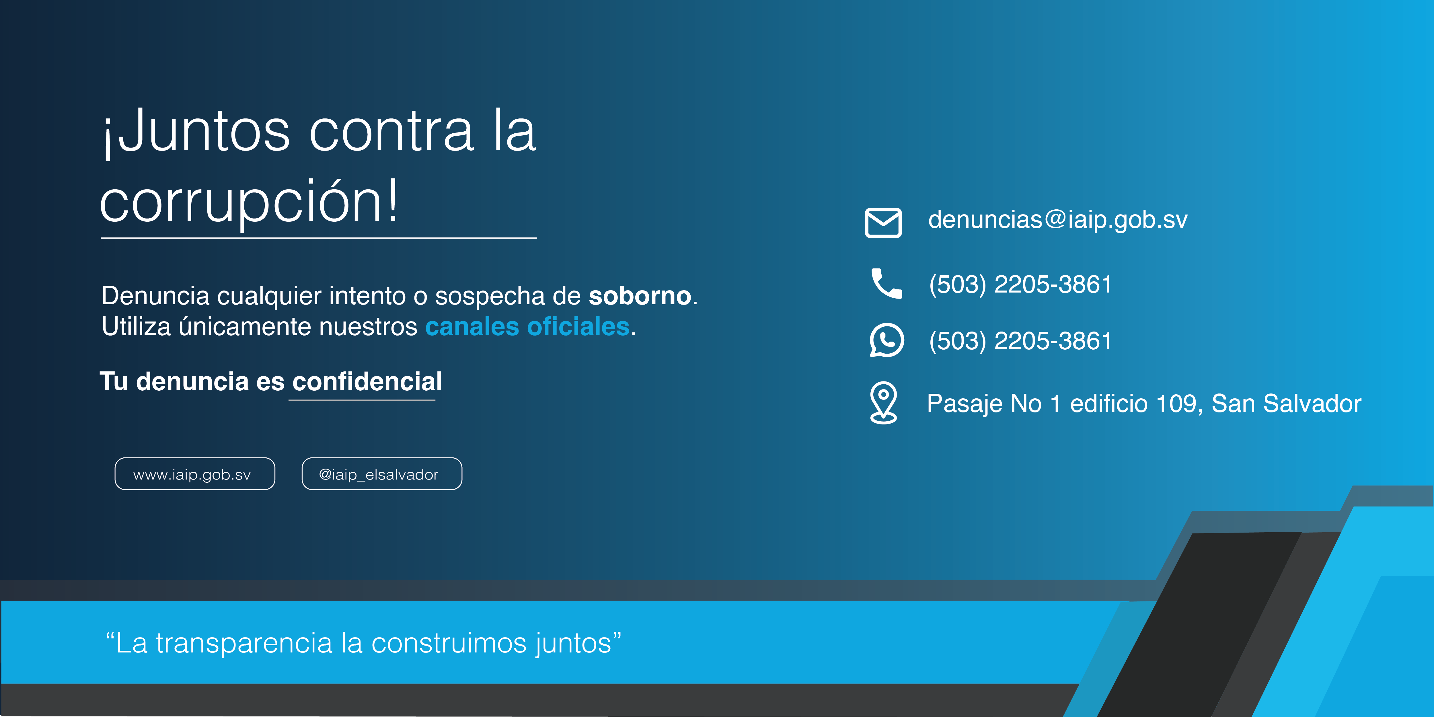Open the www.iaip.gob.sv website button

[194, 474]
